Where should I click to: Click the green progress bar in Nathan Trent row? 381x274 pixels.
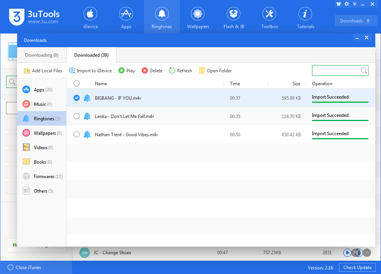tap(340, 139)
